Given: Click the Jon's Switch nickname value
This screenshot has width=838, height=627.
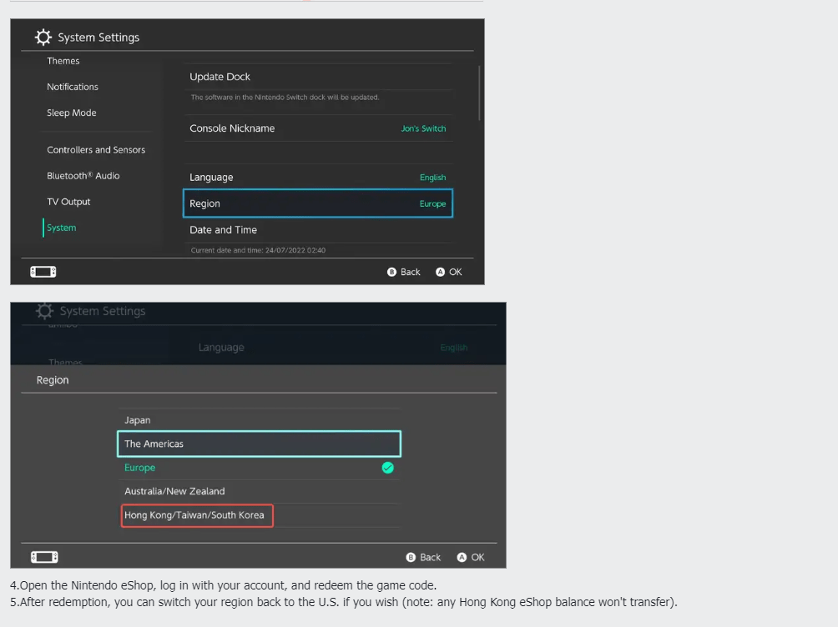Looking at the screenshot, I should point(423,128).
